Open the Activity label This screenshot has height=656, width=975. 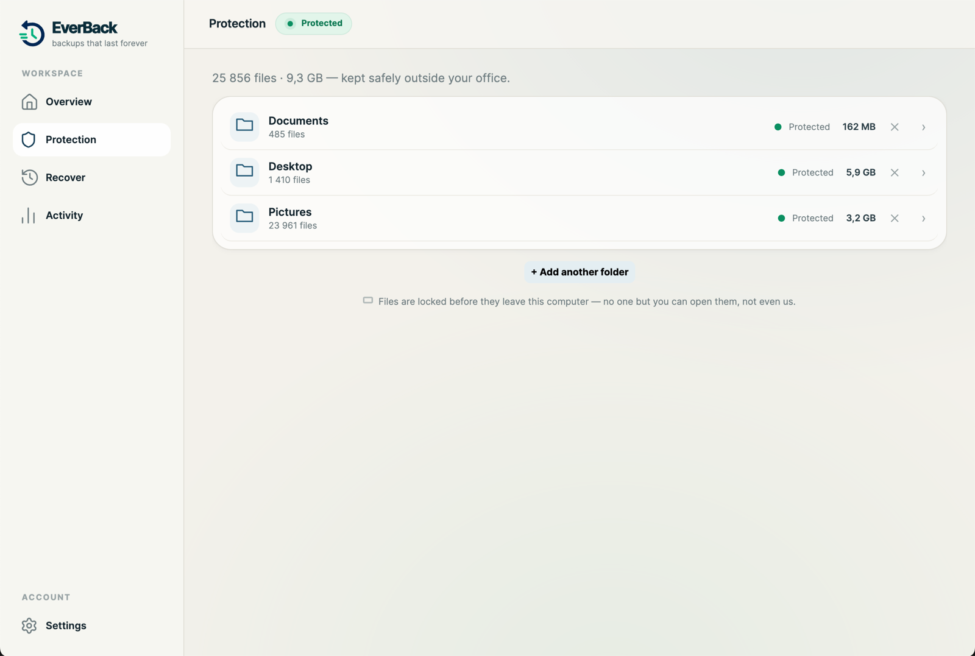(64, 215)
